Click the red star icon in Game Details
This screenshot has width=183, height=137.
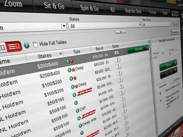(x=161, y=101)
